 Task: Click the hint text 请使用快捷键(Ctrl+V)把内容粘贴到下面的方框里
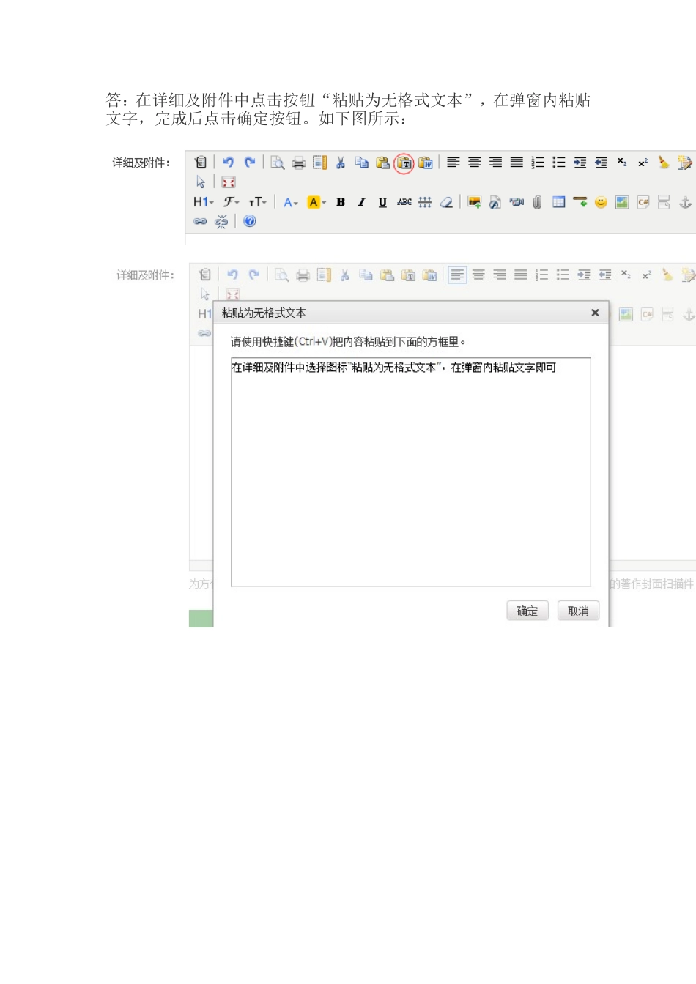pos(349,342)
